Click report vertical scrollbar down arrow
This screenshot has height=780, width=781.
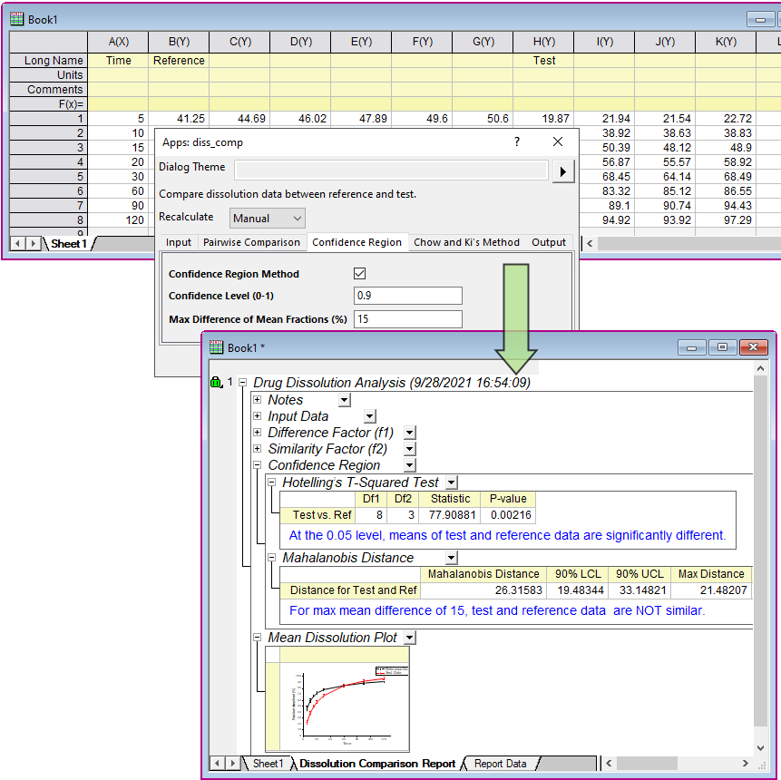[760, 747]
